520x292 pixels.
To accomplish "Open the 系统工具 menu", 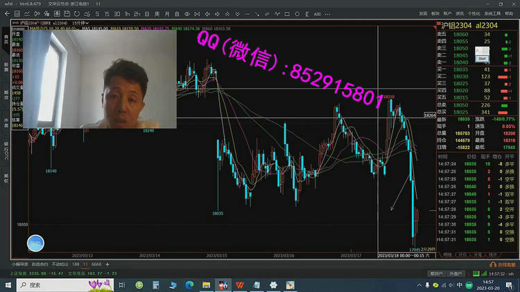I will tap(492, 13).
